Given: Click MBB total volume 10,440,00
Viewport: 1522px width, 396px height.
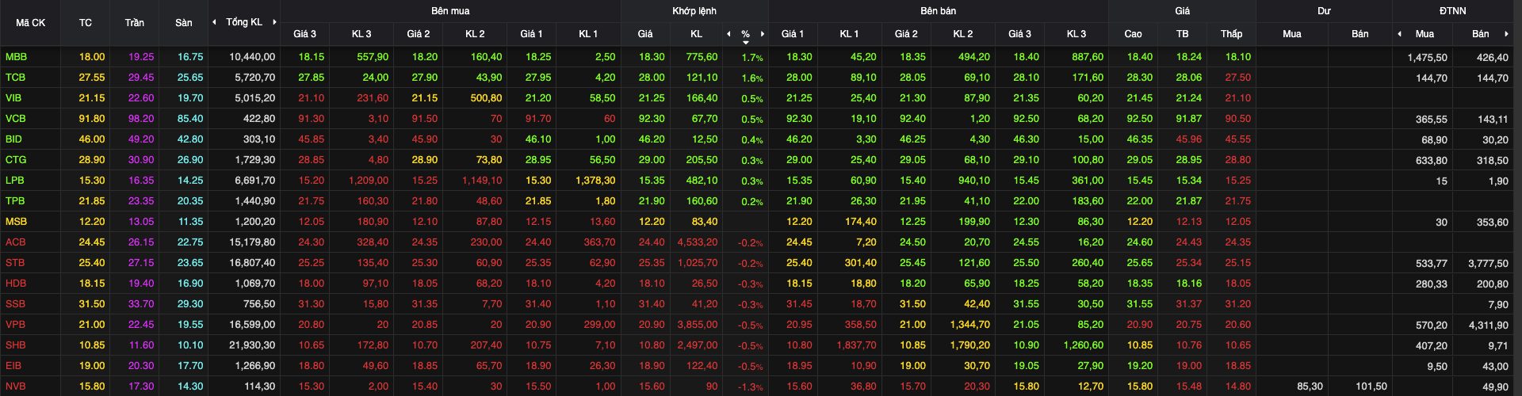Looking at the screenshot, I should coord(252,57).
